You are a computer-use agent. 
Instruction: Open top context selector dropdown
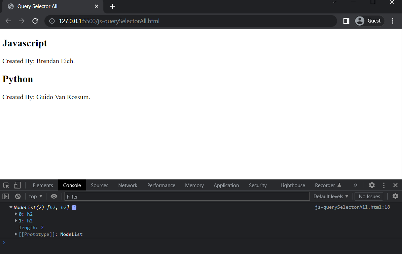coord(36,197)
